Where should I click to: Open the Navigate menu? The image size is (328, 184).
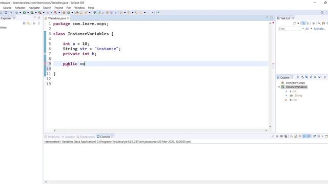point(34,8)
